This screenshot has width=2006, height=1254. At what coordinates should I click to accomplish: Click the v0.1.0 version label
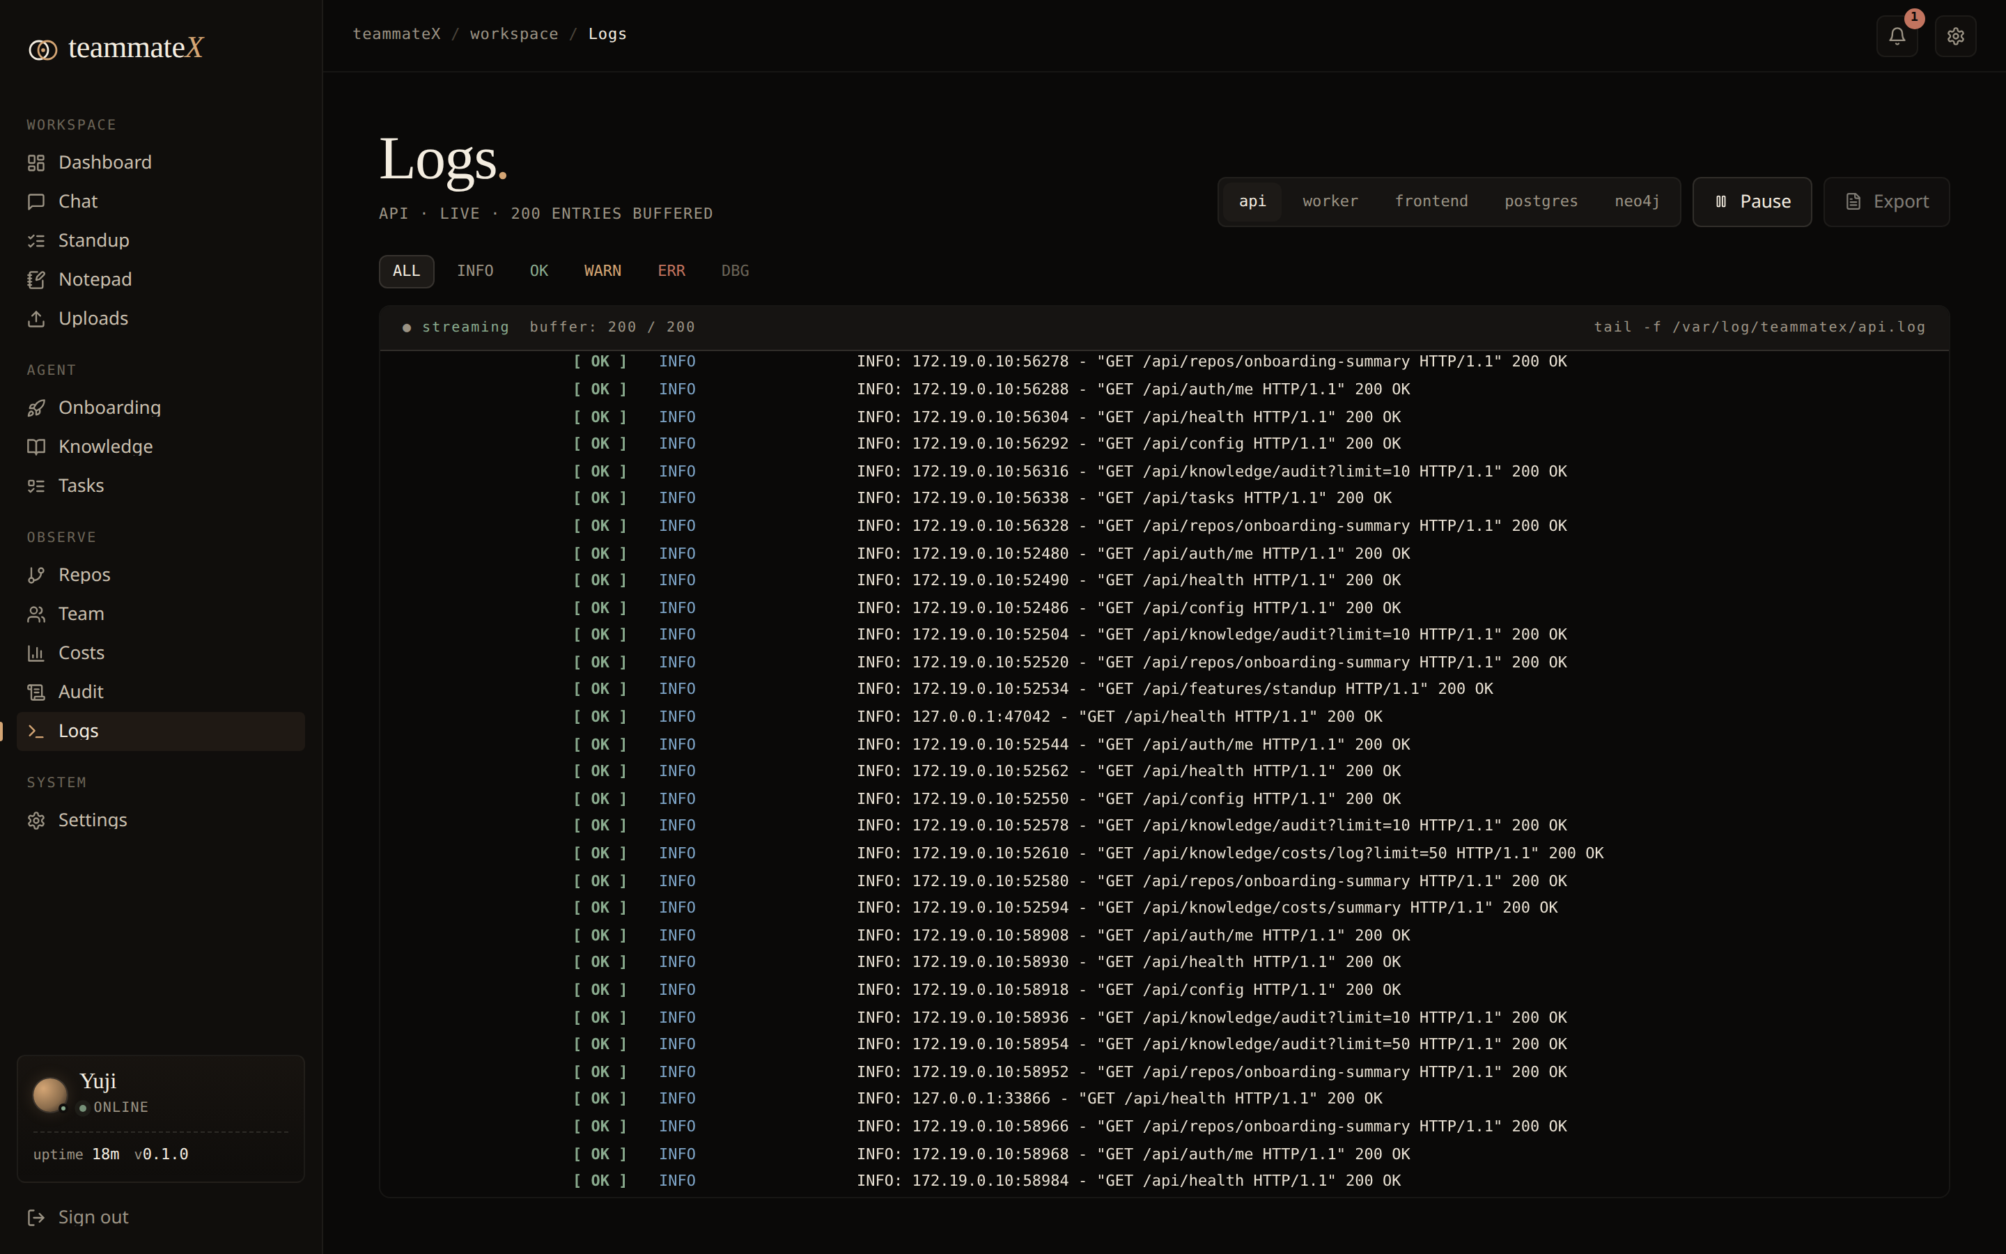tap(162, 1154)
